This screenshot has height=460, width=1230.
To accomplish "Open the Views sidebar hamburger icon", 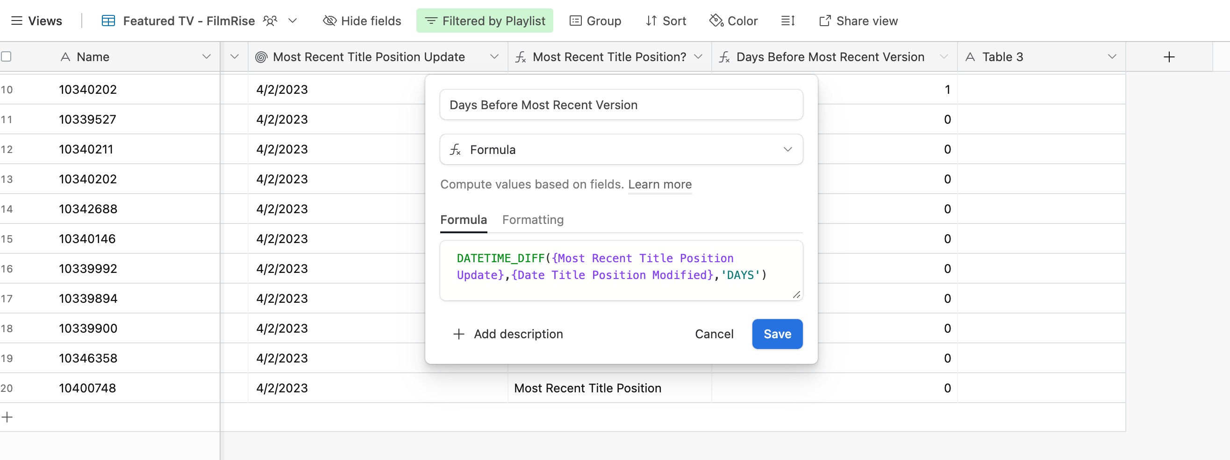I will coord(17,21).
